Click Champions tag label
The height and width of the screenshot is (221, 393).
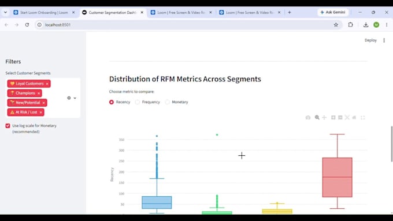click(x=25, y=93)
